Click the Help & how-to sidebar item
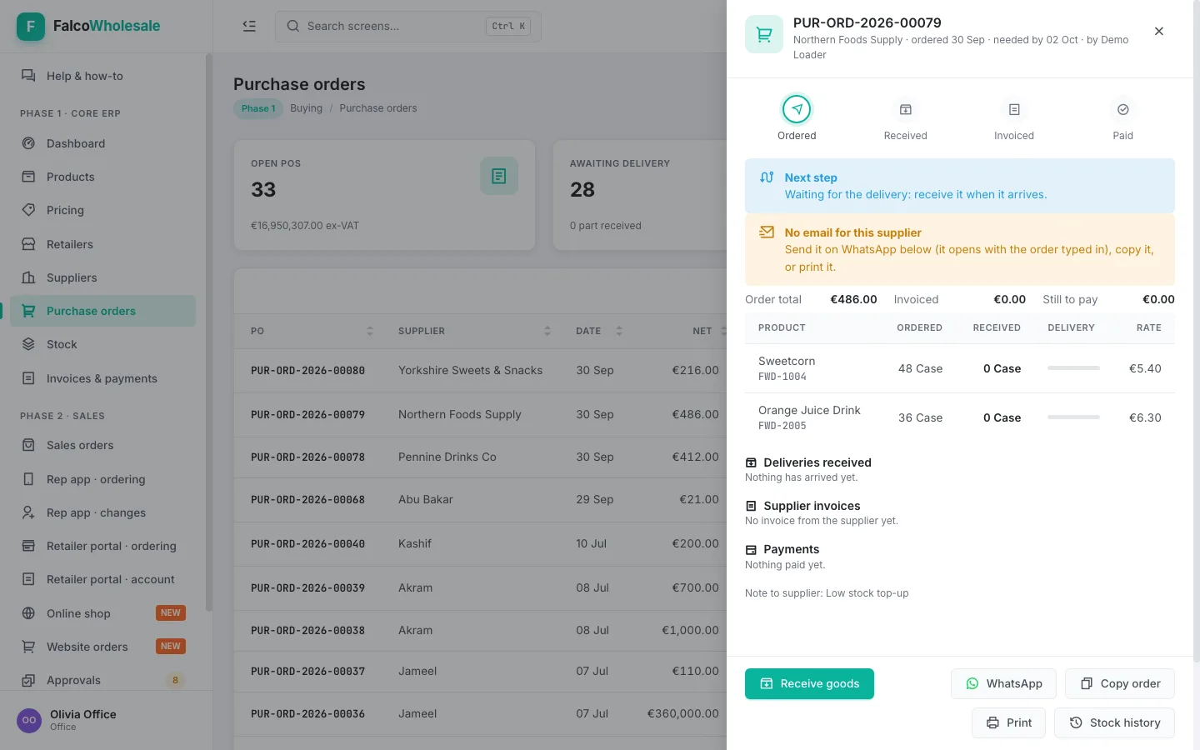The width and height of the screenshot is (1200, 750). click(103, 76)
